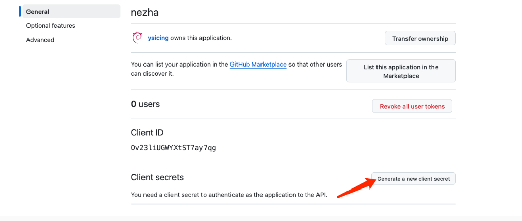Click the Marketplace listing description text
The width and height of the screenshot is (522, 221).
[x=178, y=69]
